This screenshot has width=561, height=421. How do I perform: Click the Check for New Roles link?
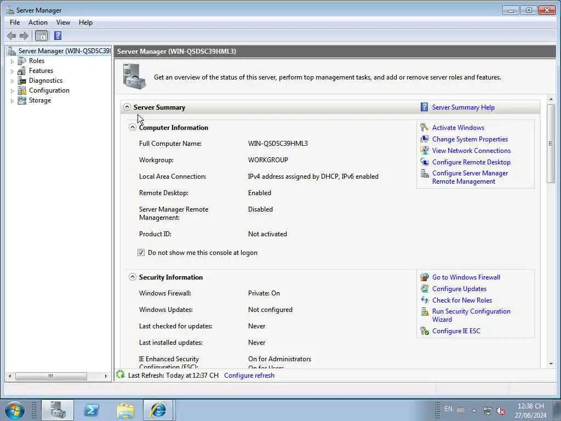pos(462,300)
